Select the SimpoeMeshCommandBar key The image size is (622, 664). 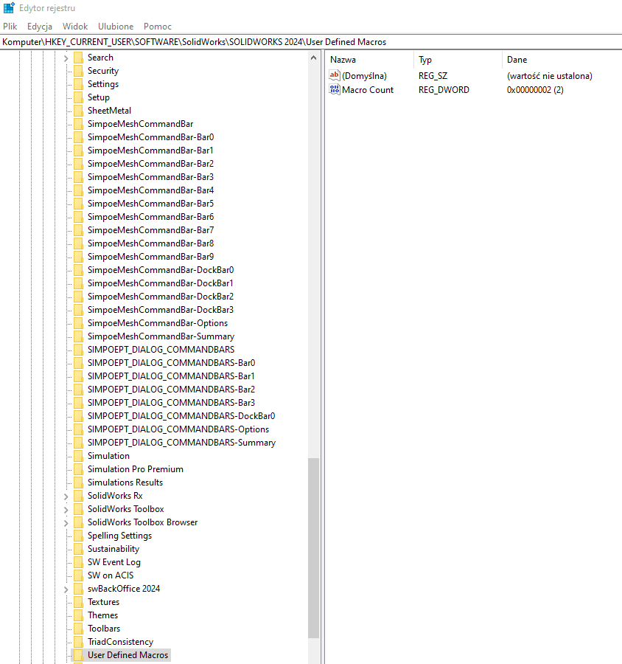140,124
